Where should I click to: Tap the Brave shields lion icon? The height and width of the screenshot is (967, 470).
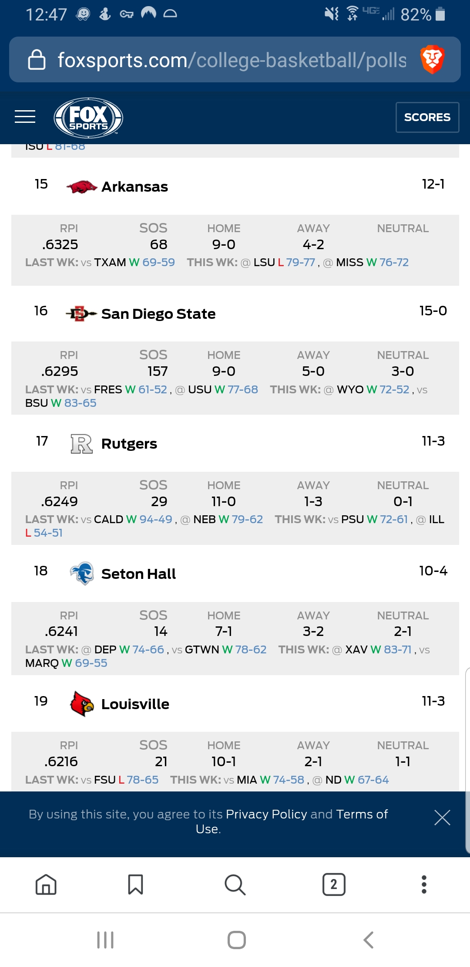coord(432,59)
